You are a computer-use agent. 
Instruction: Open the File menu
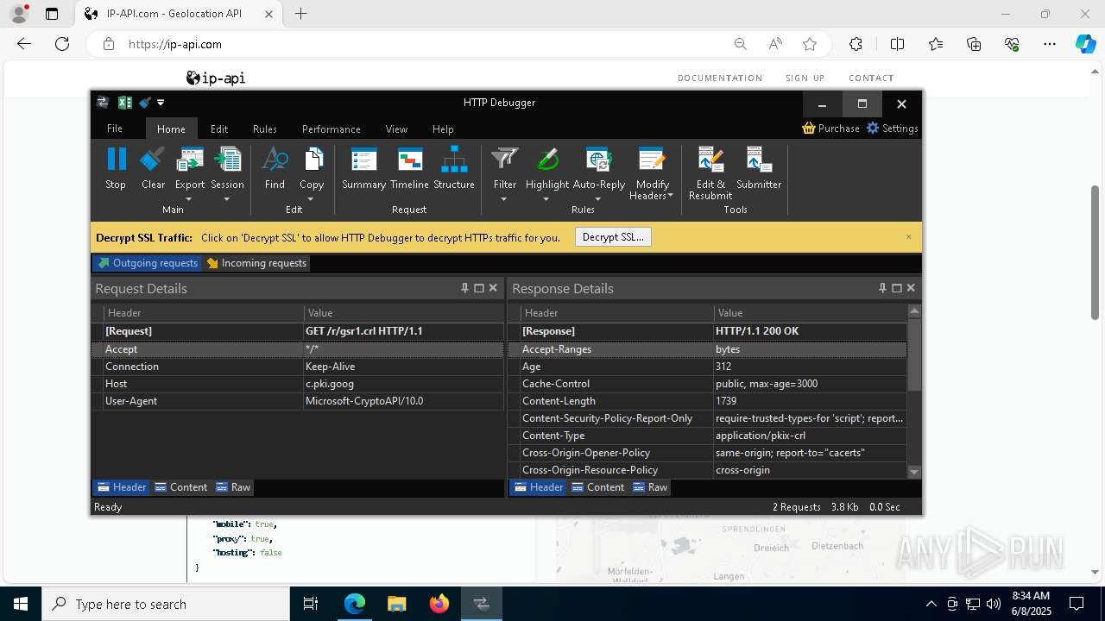pos(115,129)
